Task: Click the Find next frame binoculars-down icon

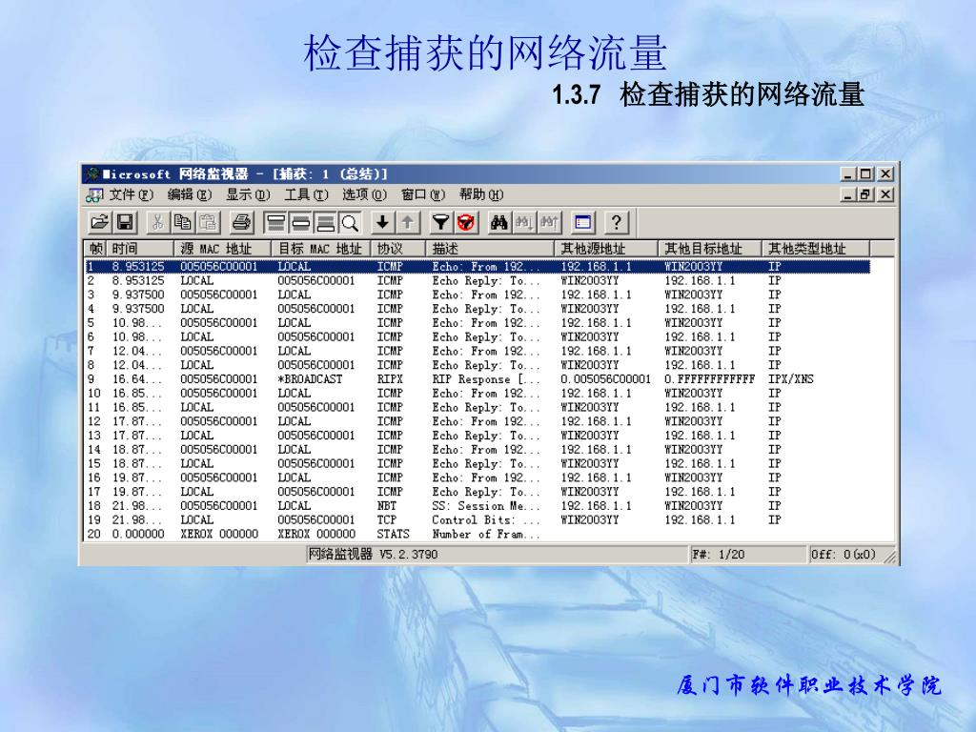Action: (x=524, y=222)
